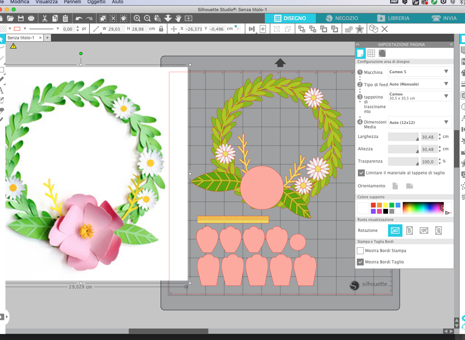Toggle the aspect ratio lock icon
The width and height of the screenshot is (465, 340).
[161, 29]
